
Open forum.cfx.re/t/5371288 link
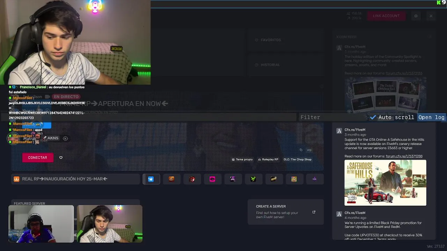[404, 156]
